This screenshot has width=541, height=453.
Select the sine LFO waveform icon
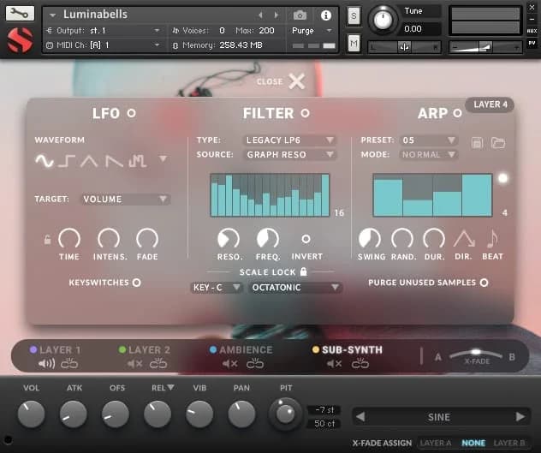click(44, 160)
